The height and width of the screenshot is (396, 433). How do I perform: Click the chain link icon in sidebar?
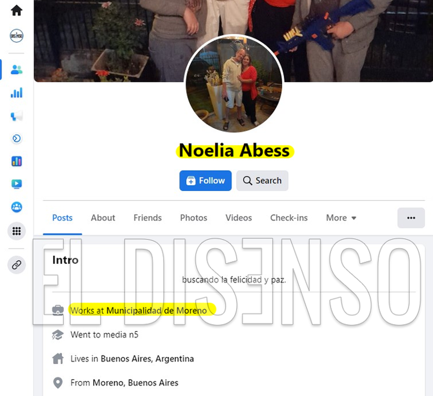(17, 265)
